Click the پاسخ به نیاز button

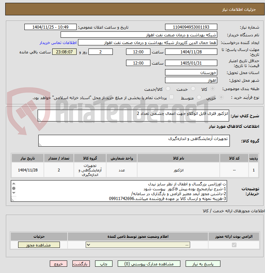[203, 264]
